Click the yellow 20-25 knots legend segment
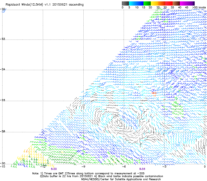 (154, 3)
